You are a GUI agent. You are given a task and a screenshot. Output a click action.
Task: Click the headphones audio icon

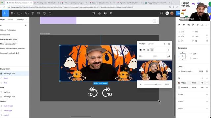tap(162, 13)
